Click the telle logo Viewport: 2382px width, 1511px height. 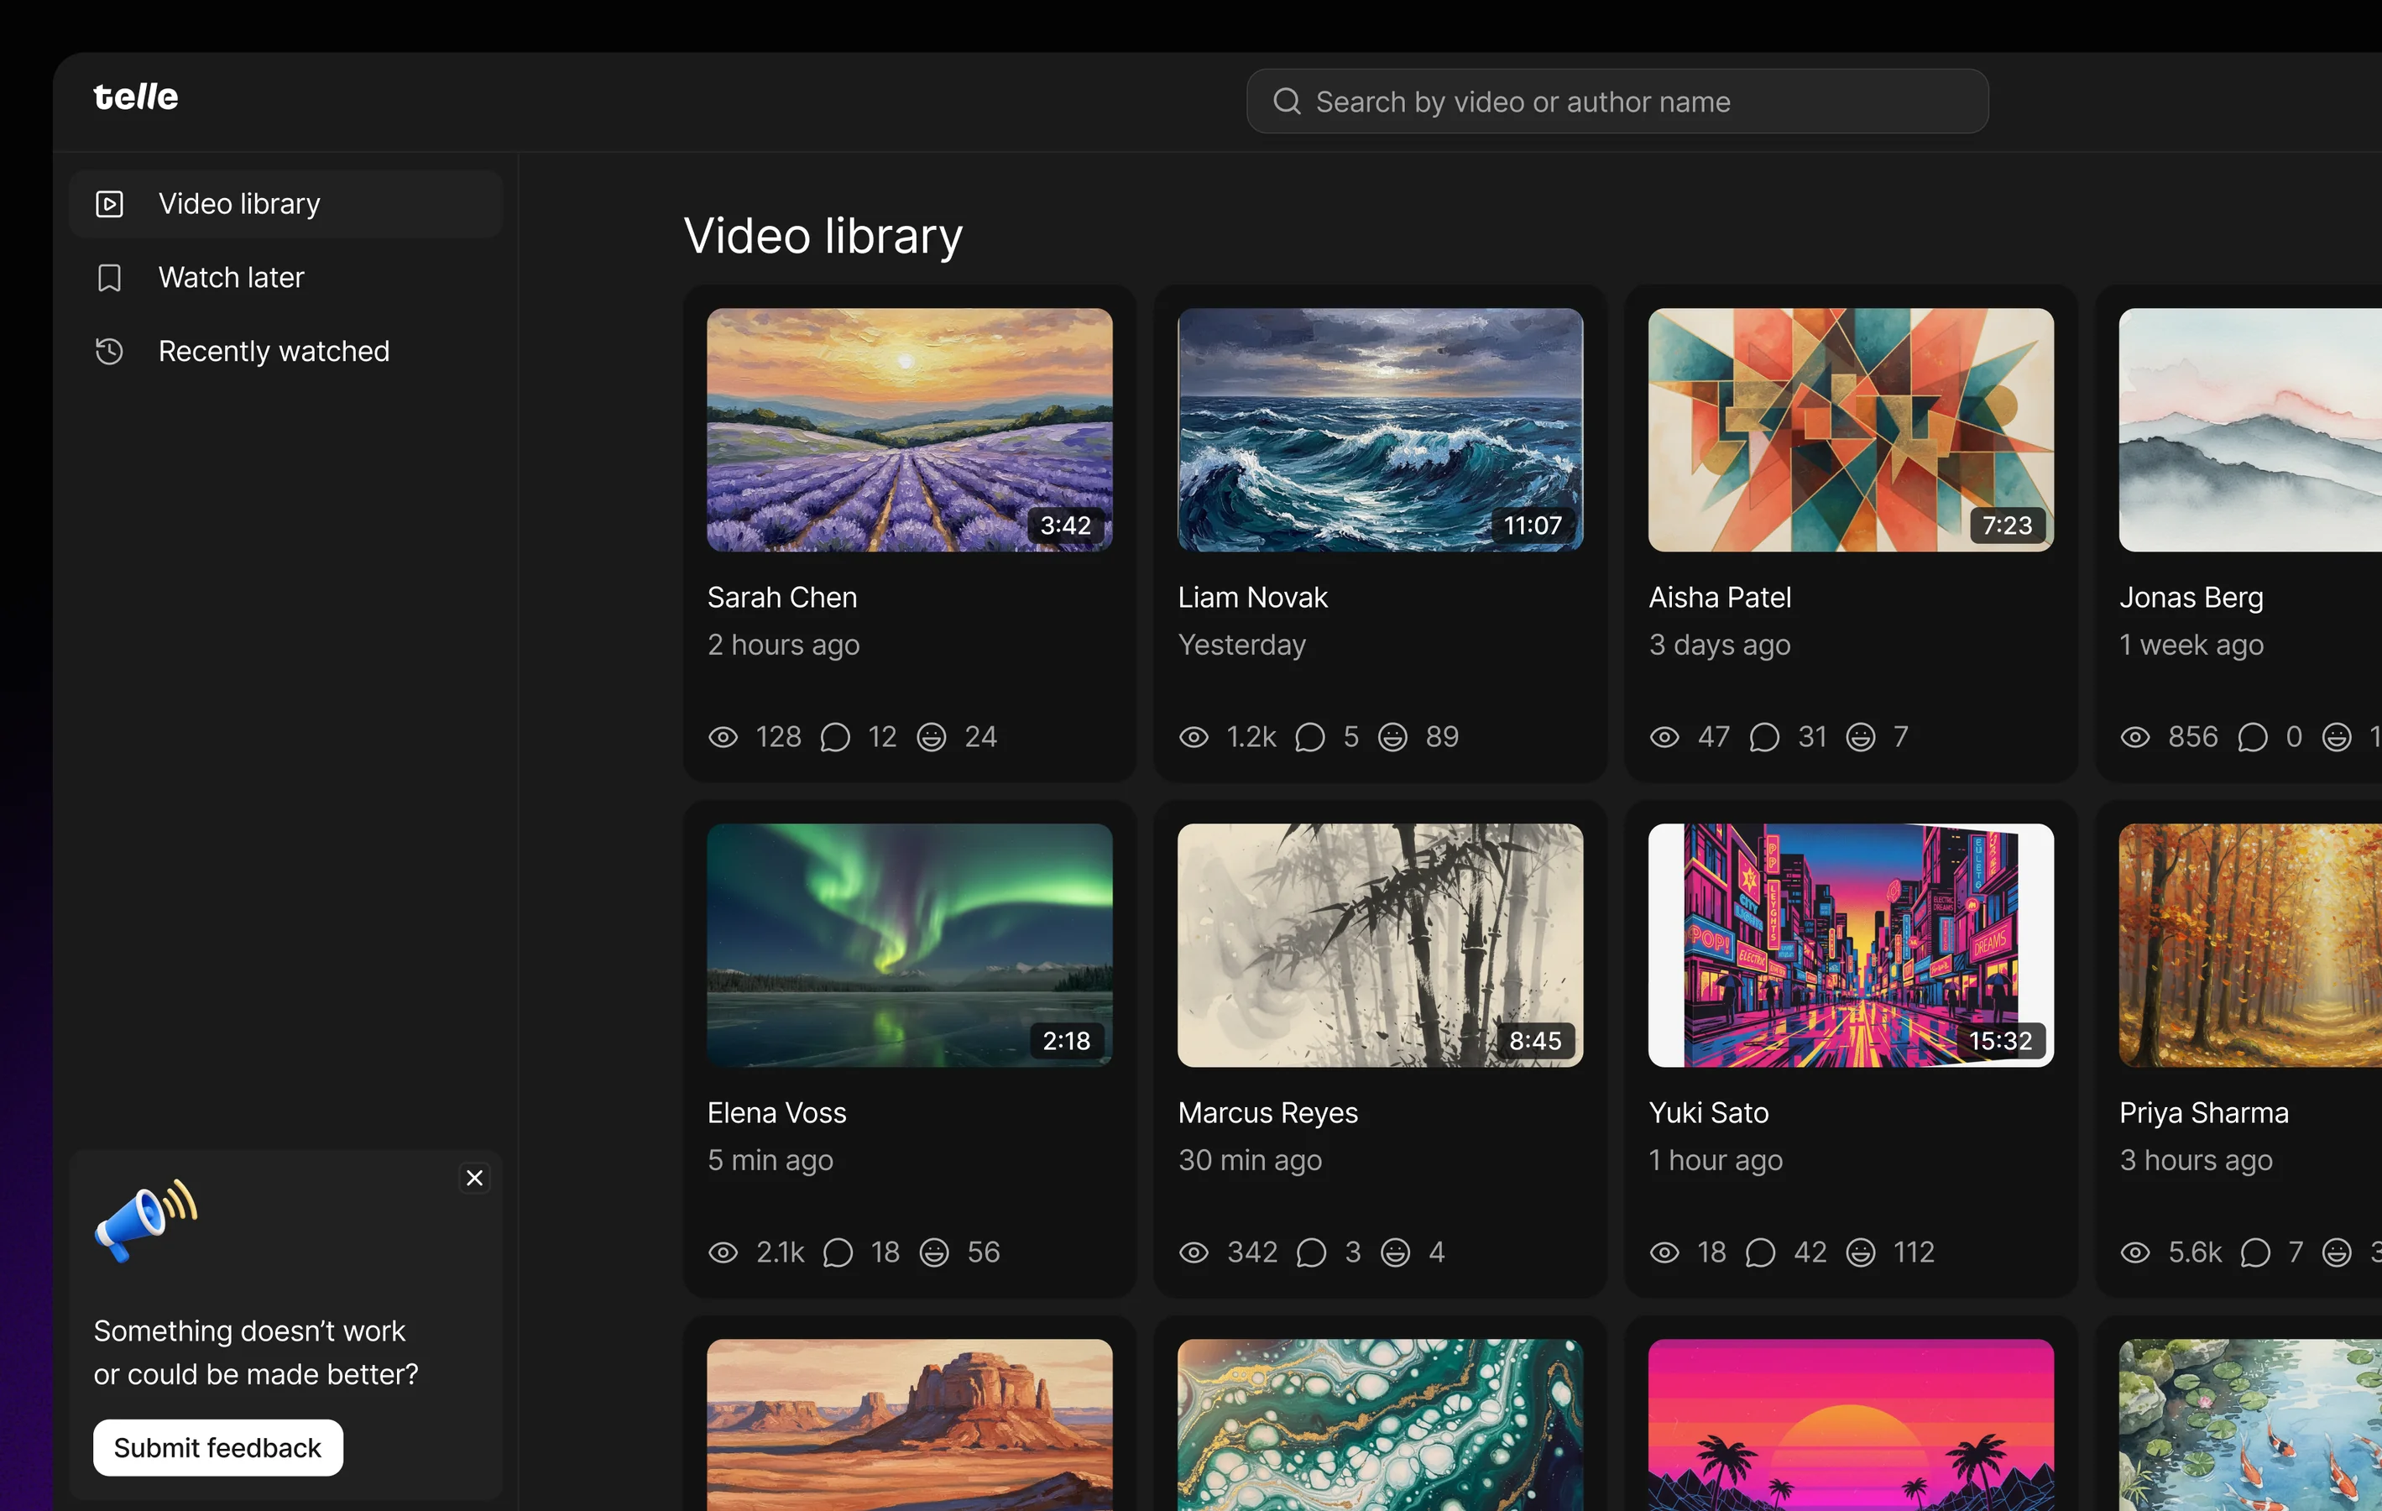point(135,97)
